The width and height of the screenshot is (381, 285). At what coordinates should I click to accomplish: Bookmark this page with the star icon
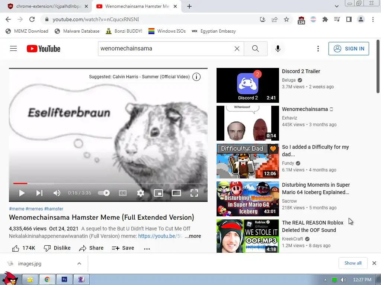click(x=286, y=19)
